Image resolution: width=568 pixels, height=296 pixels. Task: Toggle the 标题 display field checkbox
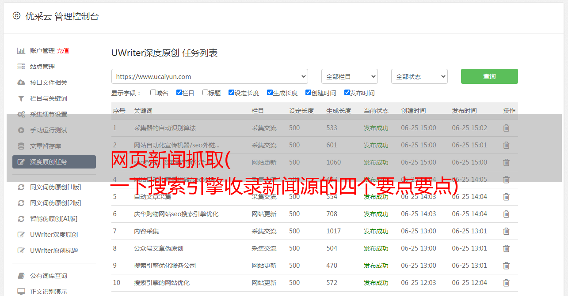click(205, 93)
